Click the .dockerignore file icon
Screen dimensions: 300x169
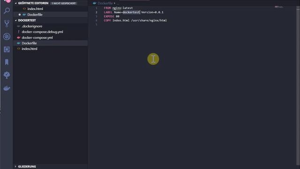pyautogui.click(x=19, y=26)
